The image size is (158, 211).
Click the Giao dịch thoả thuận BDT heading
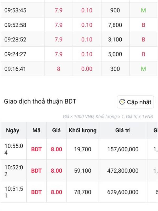pos(40,102)
